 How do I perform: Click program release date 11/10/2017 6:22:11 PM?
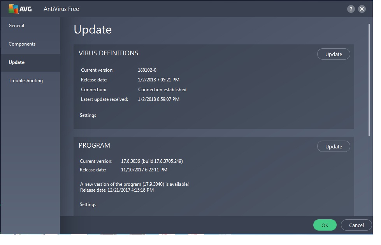click(x=144, y=170)
